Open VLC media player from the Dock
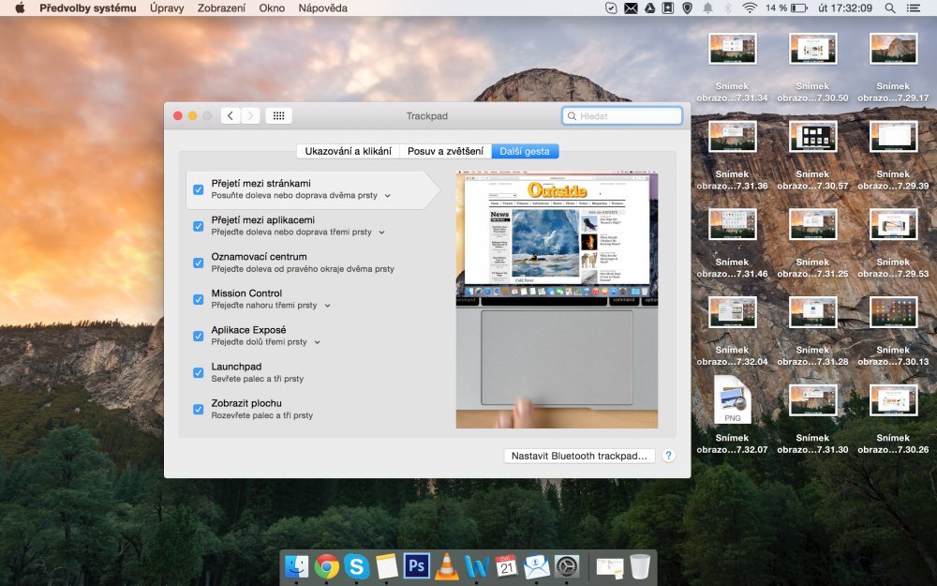This screenshot has height=586, width=937. tap(446, 567)
